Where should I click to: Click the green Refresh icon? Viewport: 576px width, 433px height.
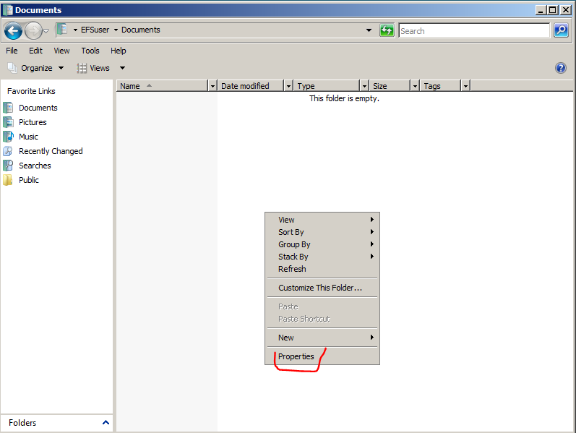point(387,30)
